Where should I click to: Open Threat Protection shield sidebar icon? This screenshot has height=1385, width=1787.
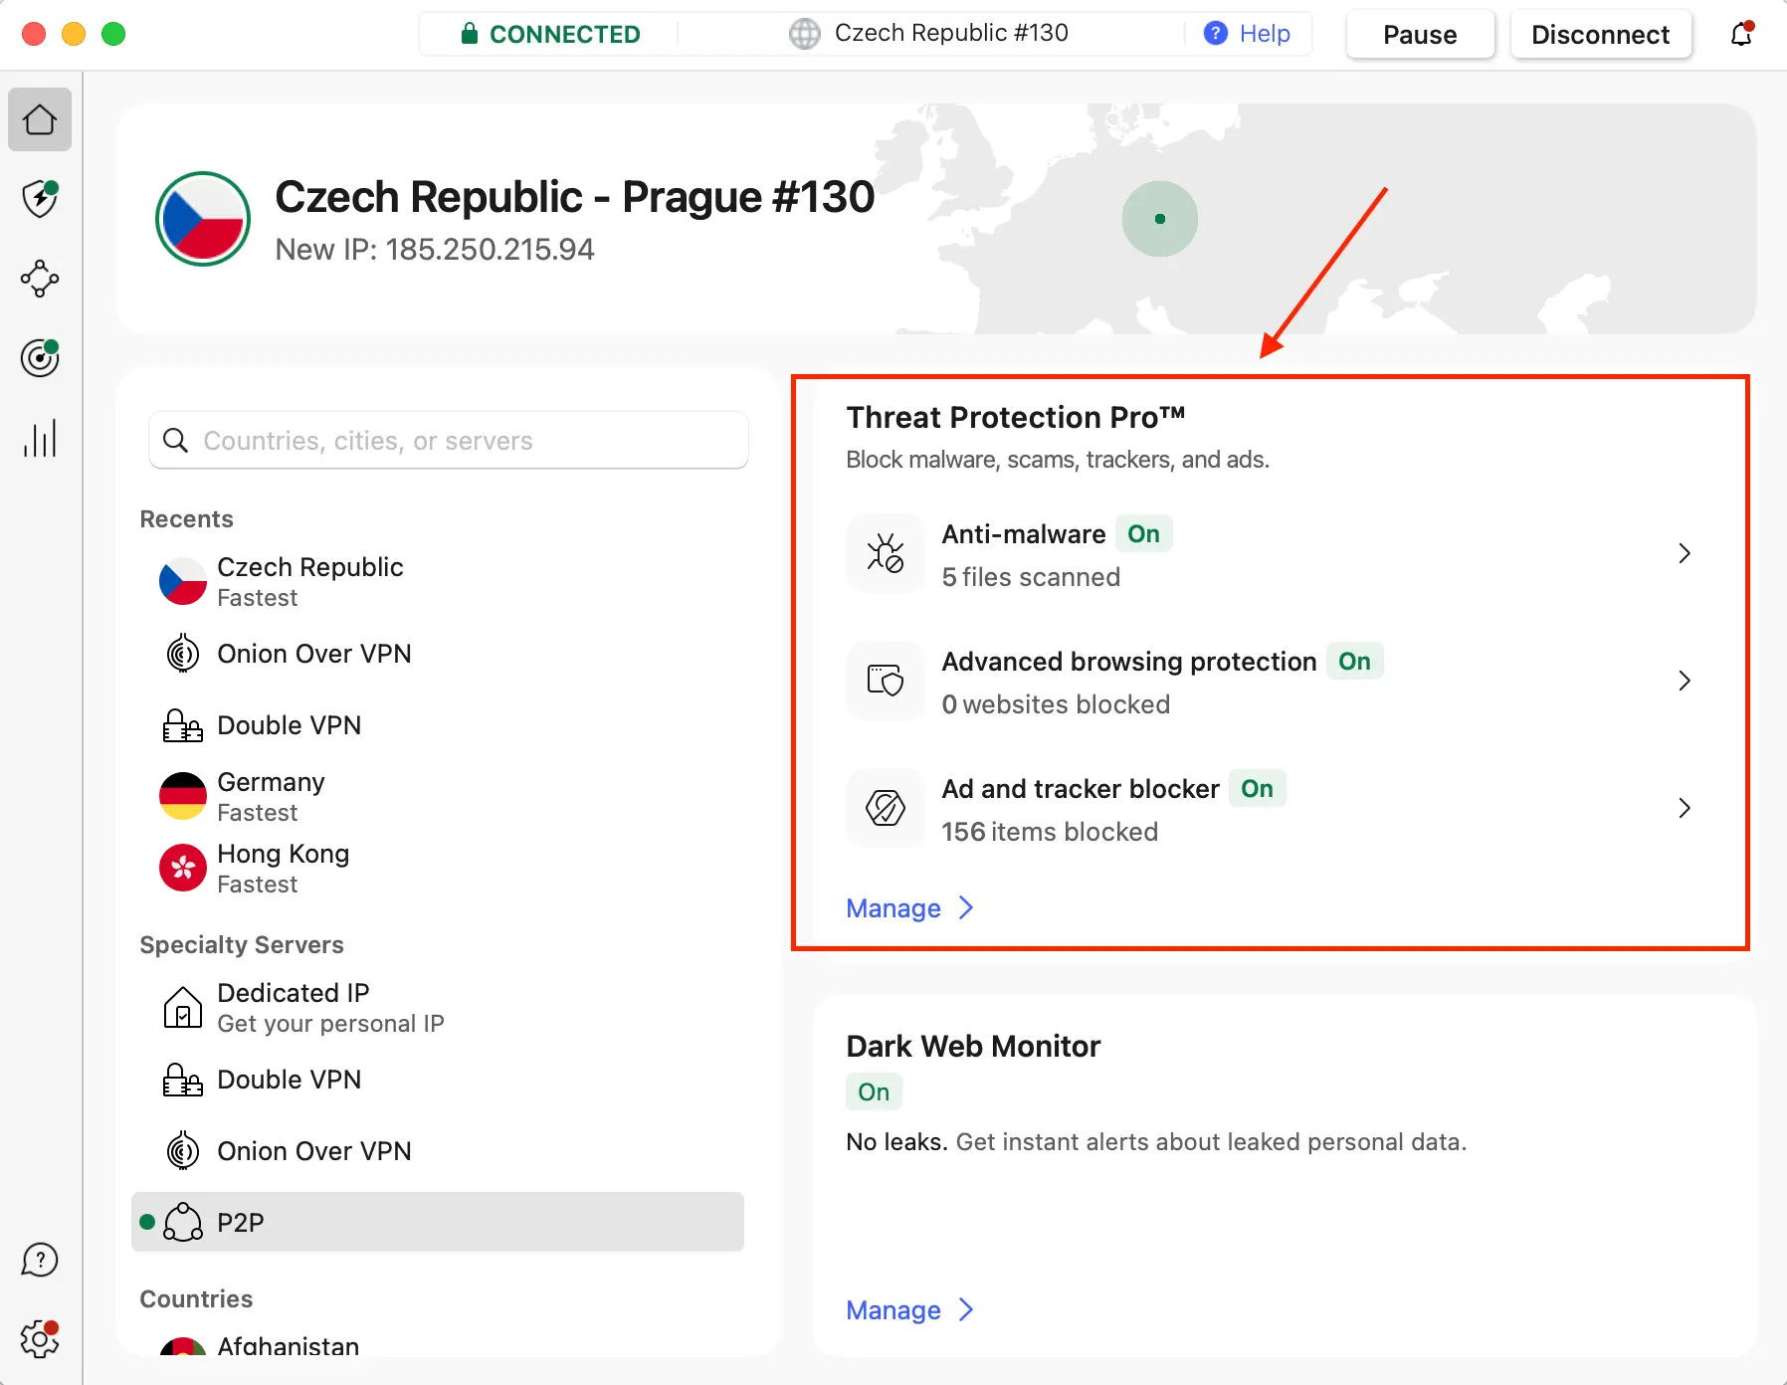40,199
